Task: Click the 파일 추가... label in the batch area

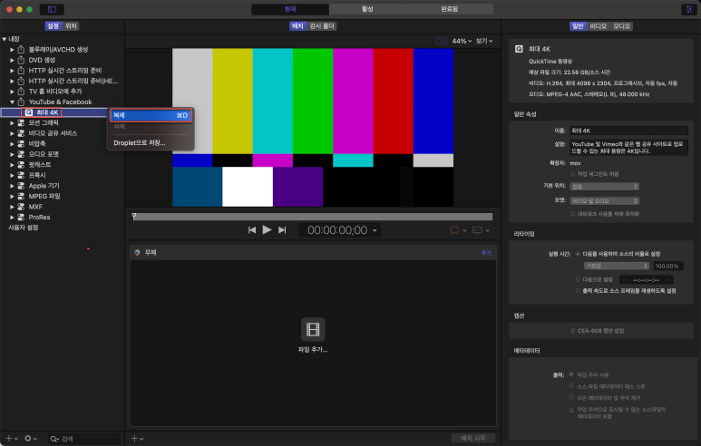Action: [313, 350]
